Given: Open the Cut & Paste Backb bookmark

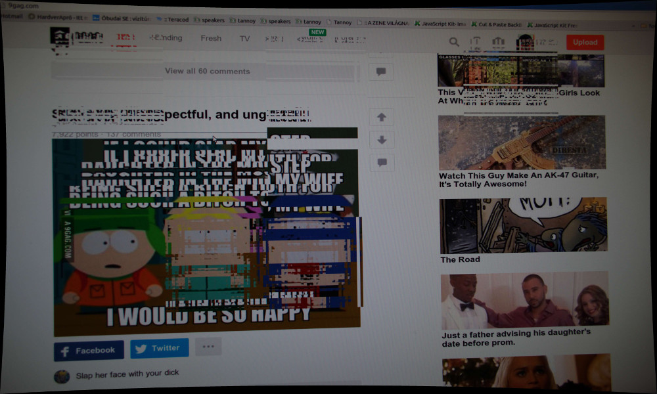Looking at the screenshot, I should (497, 25).
